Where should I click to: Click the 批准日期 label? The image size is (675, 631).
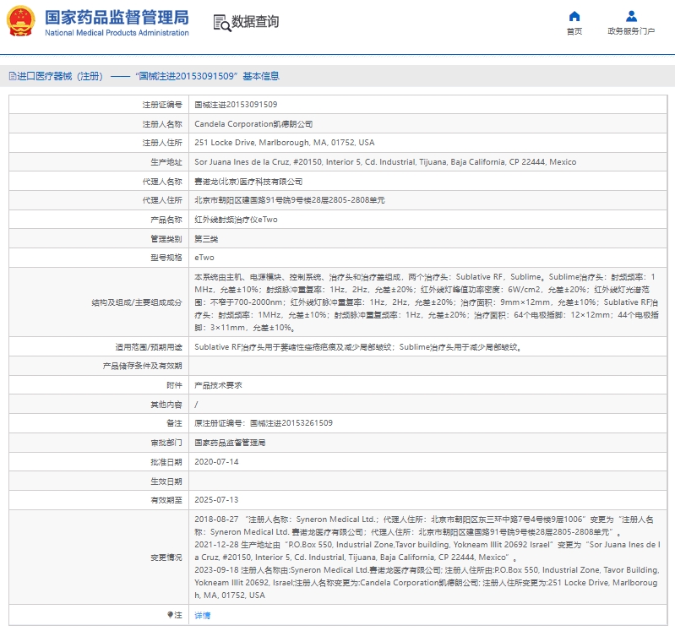coord(166,462)
